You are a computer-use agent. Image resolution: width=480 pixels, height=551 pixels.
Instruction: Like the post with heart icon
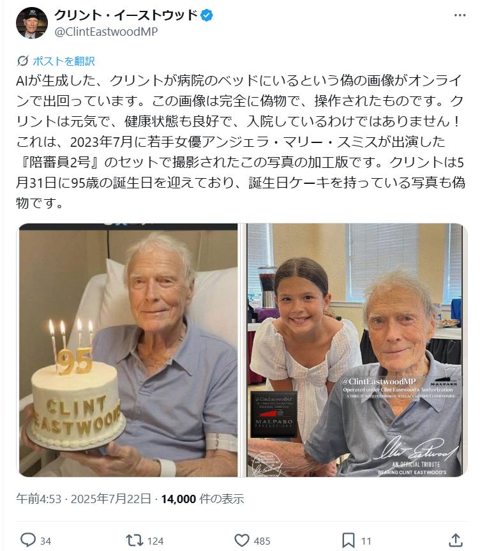tap(241, 540)
